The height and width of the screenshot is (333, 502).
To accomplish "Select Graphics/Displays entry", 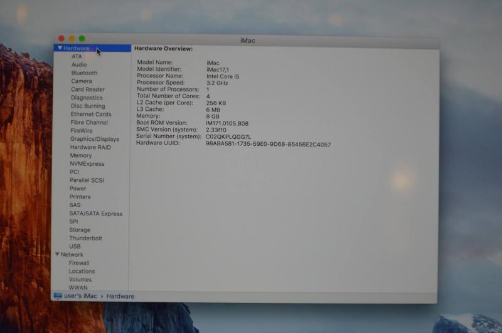I will click(95, 139).
